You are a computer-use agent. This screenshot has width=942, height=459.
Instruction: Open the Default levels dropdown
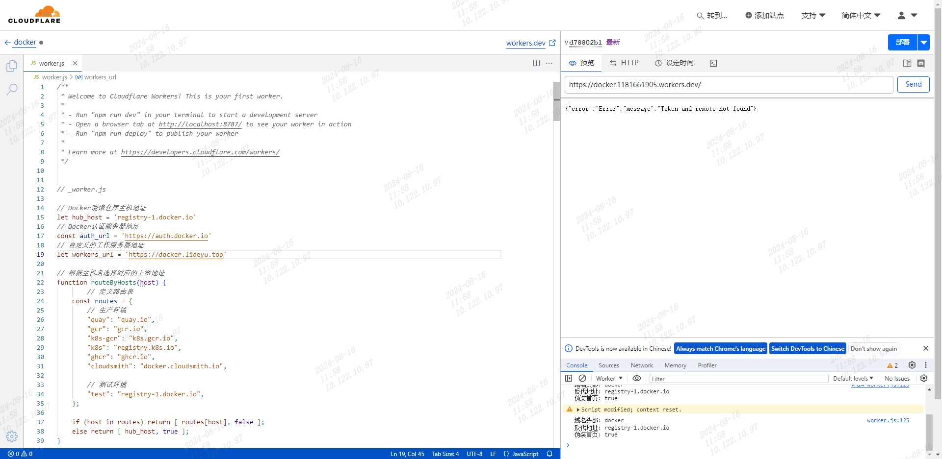coord(853,378)
